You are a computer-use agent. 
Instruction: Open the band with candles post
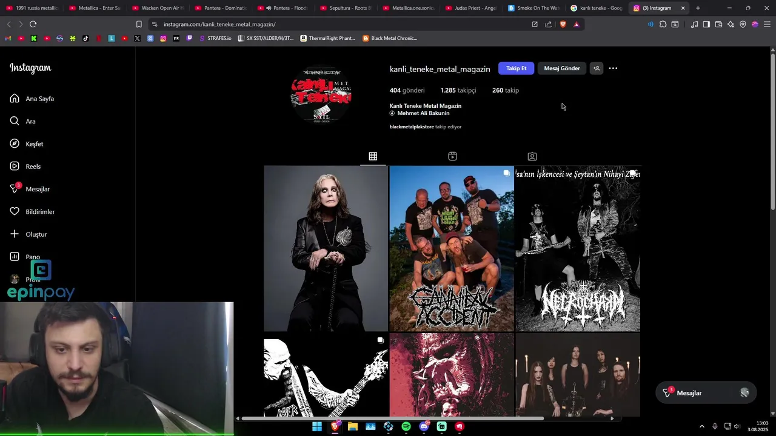pos(578,375)
